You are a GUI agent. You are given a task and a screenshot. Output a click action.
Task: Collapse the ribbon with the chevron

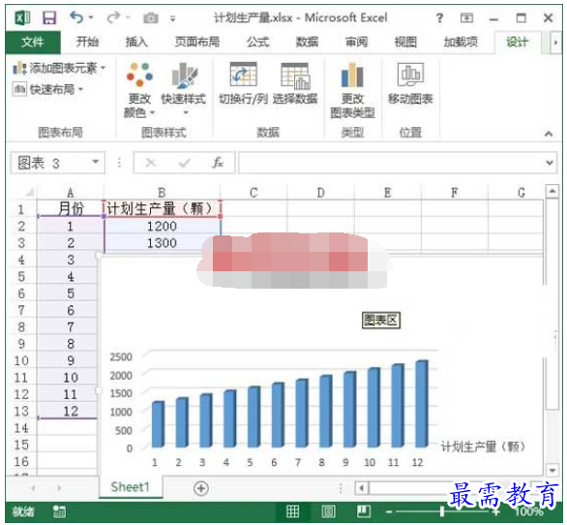(549, 134)
